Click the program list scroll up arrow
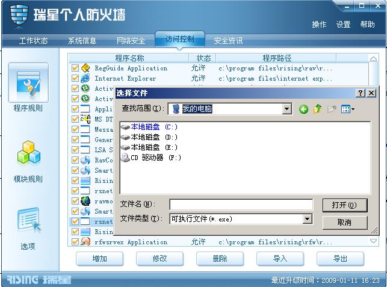This screenshot has width=387, height=287. click(x=373, y=58)
